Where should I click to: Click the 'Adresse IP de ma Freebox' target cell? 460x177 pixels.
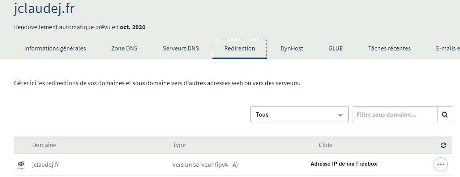coord(344,164)
